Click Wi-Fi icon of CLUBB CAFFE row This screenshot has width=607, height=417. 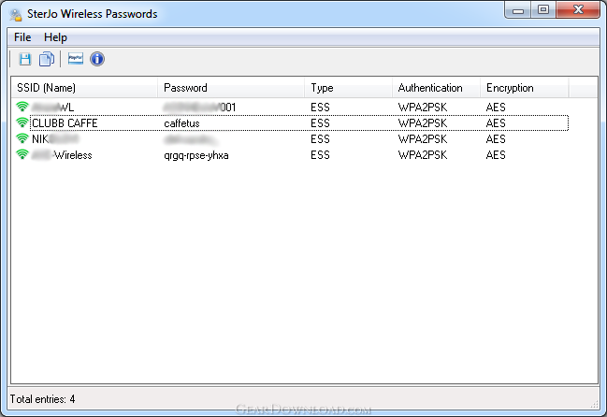pyautogui.click(x=22, y=122)
